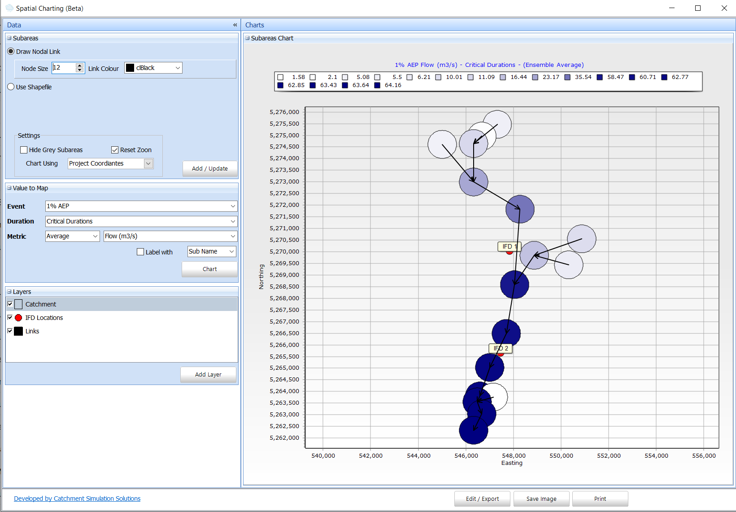This screenshot has height=512, width=736.
Task: Open the Event 1% AEP dropdown
Action: (232, 206)
